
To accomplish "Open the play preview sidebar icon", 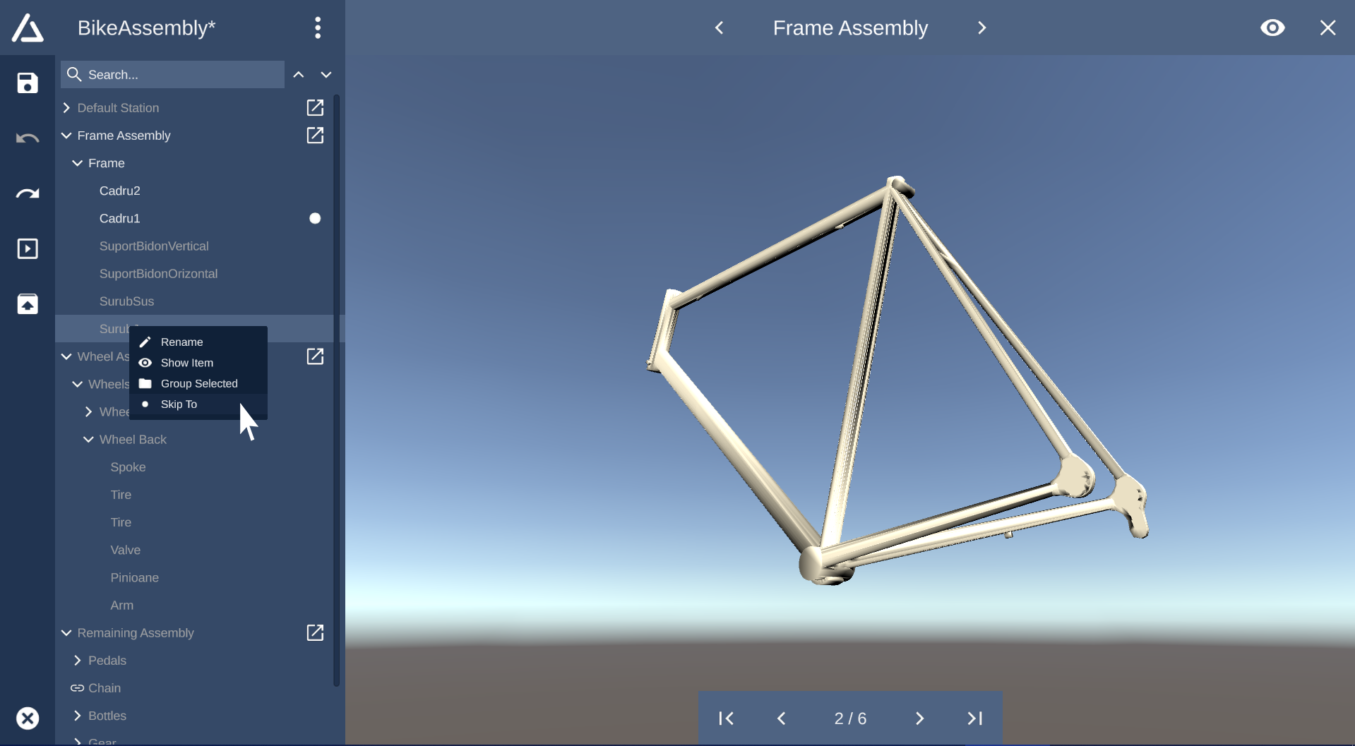I will click(x=28, y=248).
